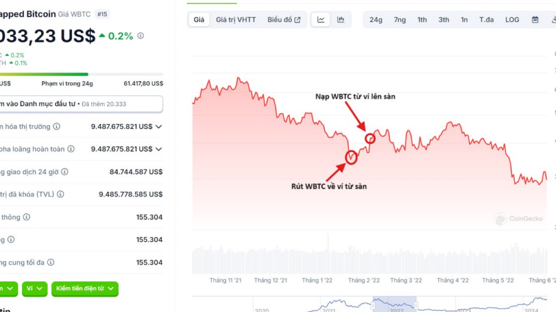Click info icon next to price change
The height and width of the screenshot is (312, 556).
coord(140,36)
